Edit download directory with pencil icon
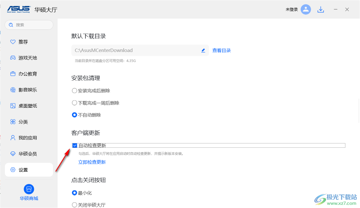The height and width of the screenshot is (208, 360). tap(203, 50)
